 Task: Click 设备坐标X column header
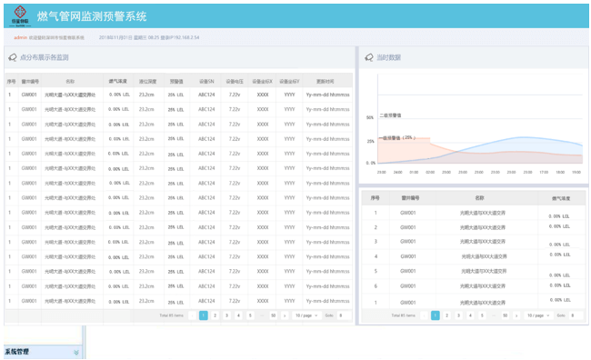coord(263,82)
